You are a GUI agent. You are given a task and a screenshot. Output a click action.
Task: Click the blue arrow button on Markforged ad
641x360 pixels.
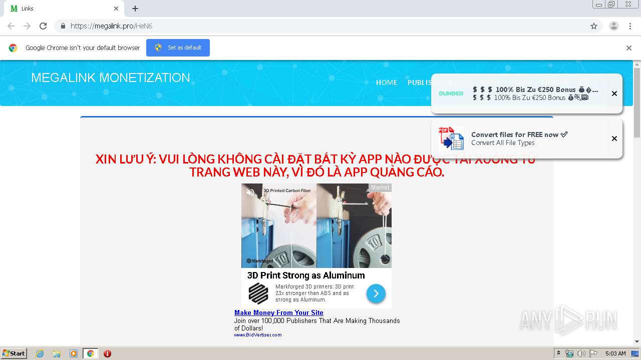[x=376, y=293]
